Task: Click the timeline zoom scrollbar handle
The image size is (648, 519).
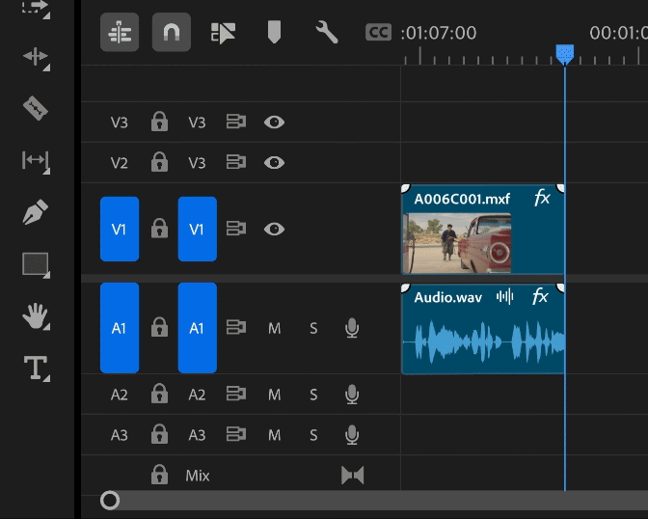Action: click(110, 500)
